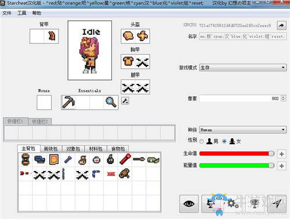Screen dimensions: 290x219
Task: Click the orange shirt in chest armor slot
Action: [x=128, y=61]
